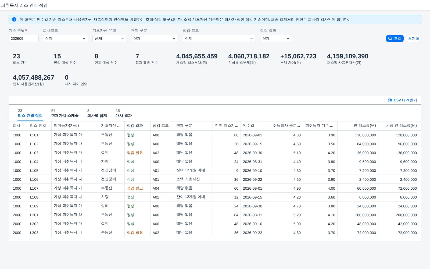Screen dimensions: 430x269
Task: Switch to the 현재가치 스케줄 tab
Action: (65, 113)
